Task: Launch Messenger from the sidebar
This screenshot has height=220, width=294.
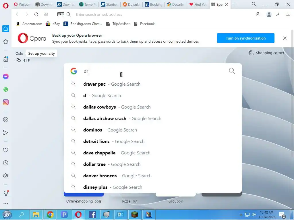Action: 6,76
